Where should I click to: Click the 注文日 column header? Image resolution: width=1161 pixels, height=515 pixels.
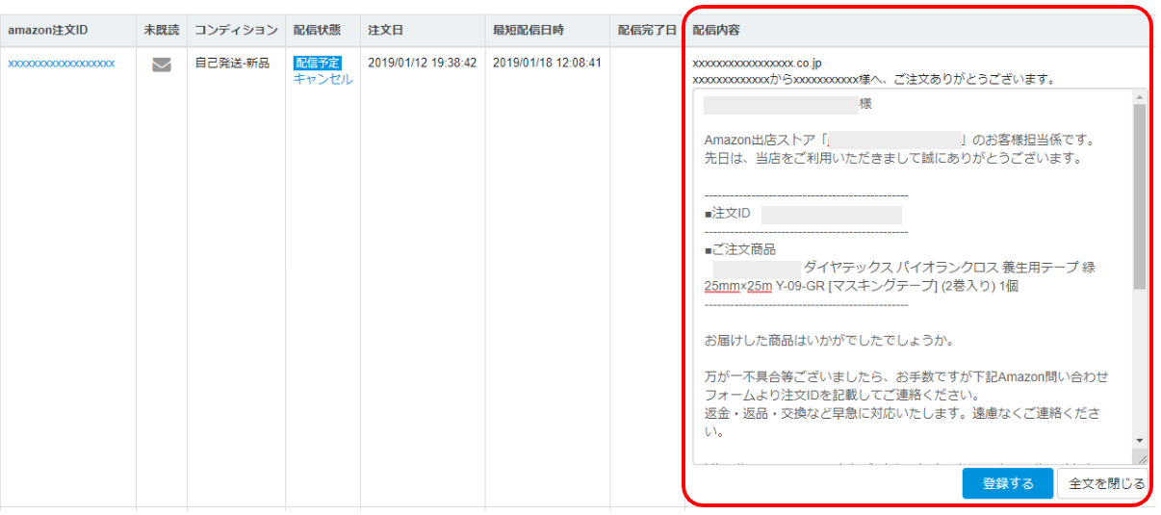(385, 31)
